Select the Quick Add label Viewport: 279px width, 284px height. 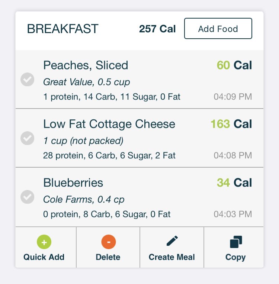(x=44, y=257)
